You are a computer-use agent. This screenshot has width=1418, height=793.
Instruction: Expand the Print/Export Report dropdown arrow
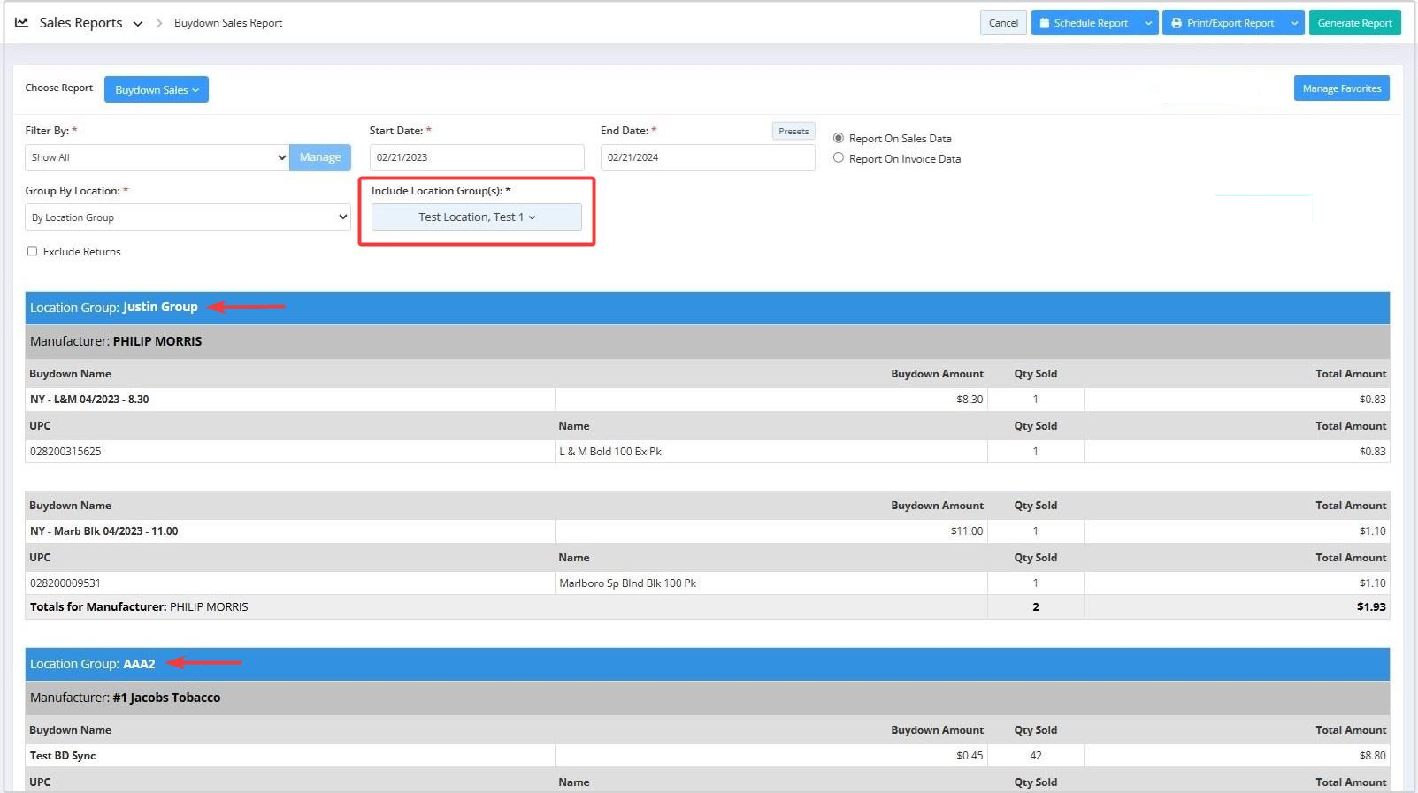[1294, 23]
